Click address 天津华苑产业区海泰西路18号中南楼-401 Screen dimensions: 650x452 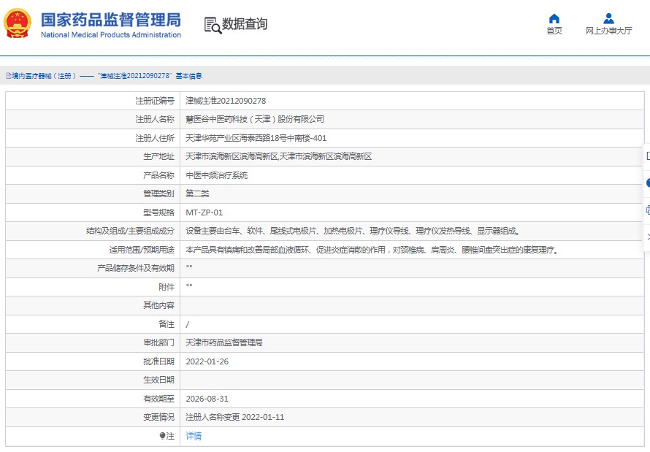[256, 138]
